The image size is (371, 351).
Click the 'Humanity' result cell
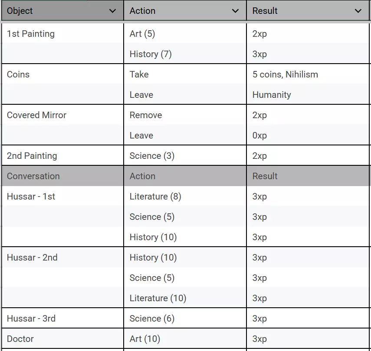[272, 95]
